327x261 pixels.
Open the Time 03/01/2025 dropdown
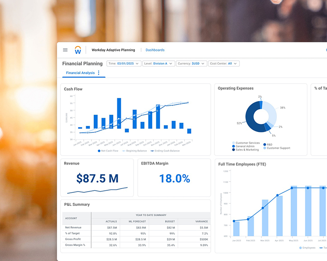pos(124,64)
